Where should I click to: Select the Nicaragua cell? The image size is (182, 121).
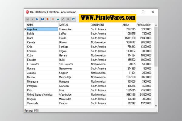[x=42, y=82]
